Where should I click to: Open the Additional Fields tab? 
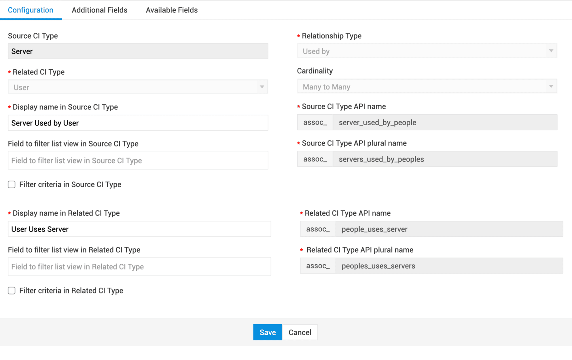(x=99, y=10)
